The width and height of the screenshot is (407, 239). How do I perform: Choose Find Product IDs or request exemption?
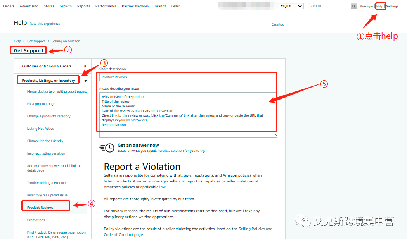(56, 235)
